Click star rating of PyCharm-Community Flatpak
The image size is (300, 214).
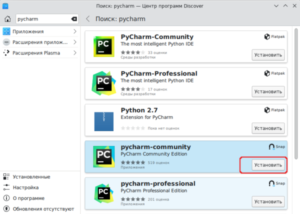pos(133,52)
